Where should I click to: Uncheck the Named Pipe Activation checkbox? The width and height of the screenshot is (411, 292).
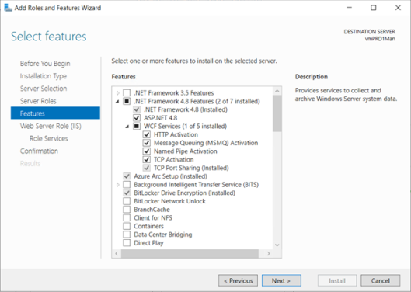click(147, 151)
